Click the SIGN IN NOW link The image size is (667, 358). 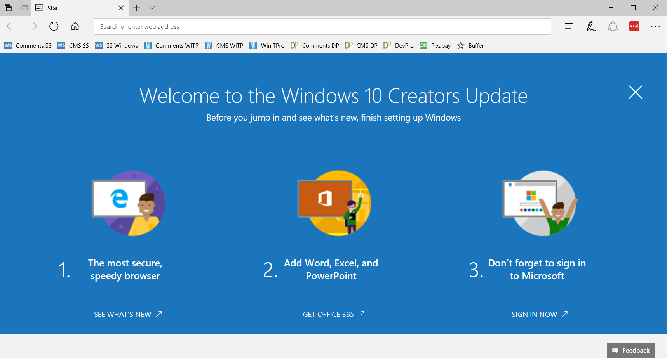click(x=539, y=315)
